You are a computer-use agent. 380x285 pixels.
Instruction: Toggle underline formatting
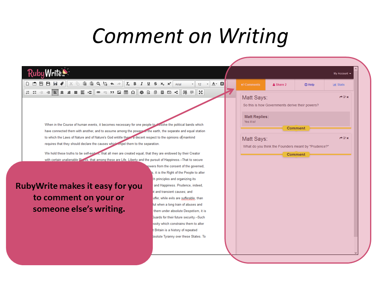(148, 84)
